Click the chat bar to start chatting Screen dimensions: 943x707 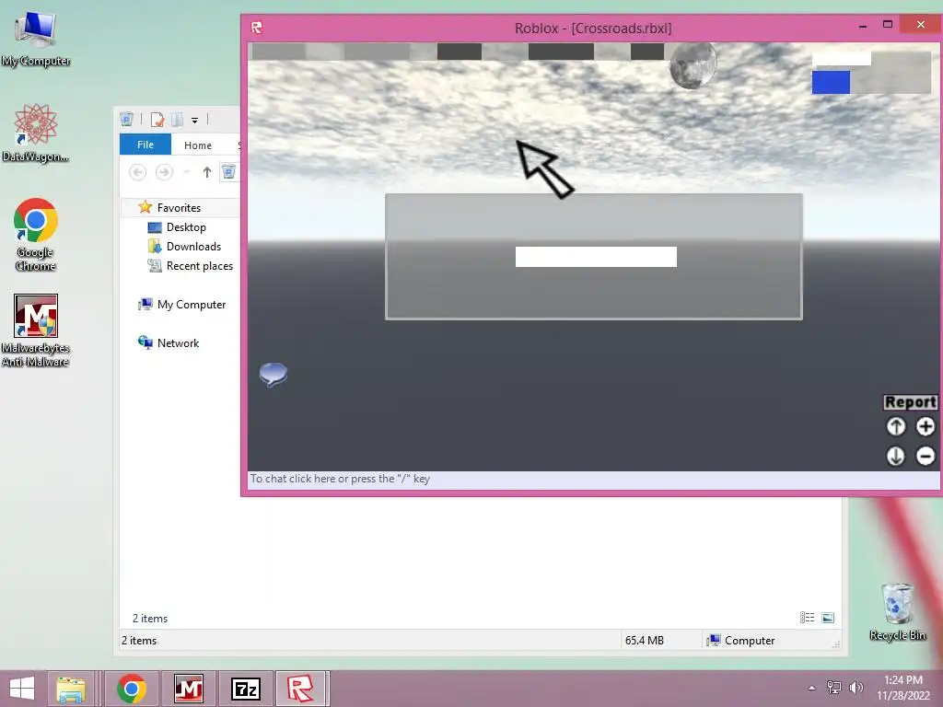click(594, 479)
